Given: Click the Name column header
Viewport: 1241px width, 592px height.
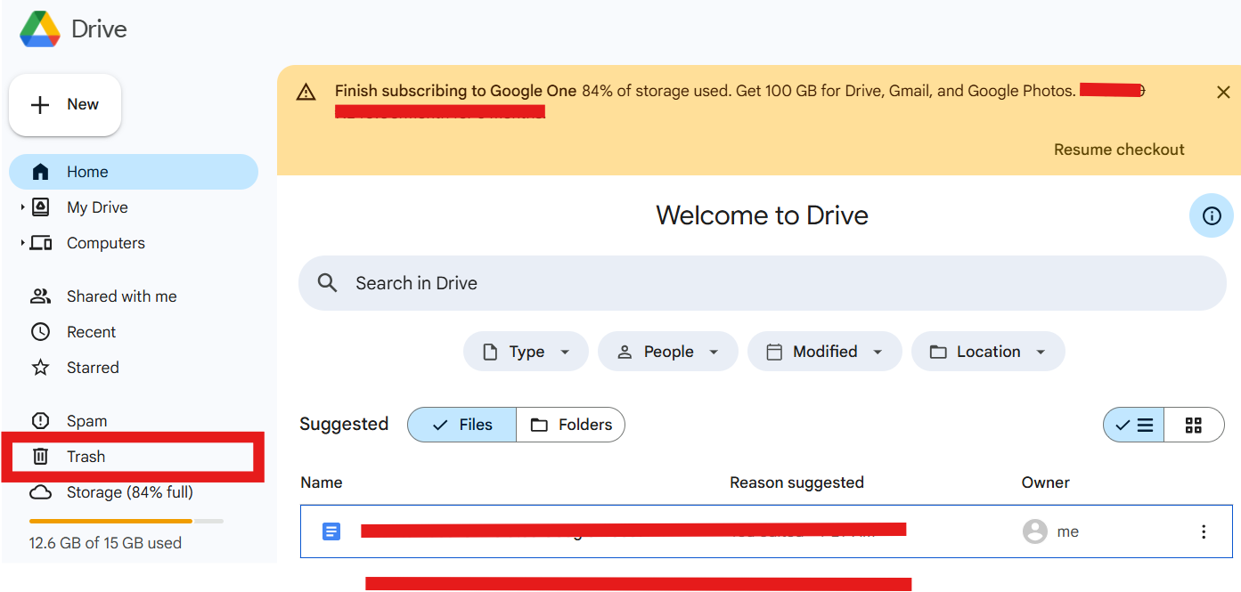Looking at the screenshot, I should click(322, 483).
